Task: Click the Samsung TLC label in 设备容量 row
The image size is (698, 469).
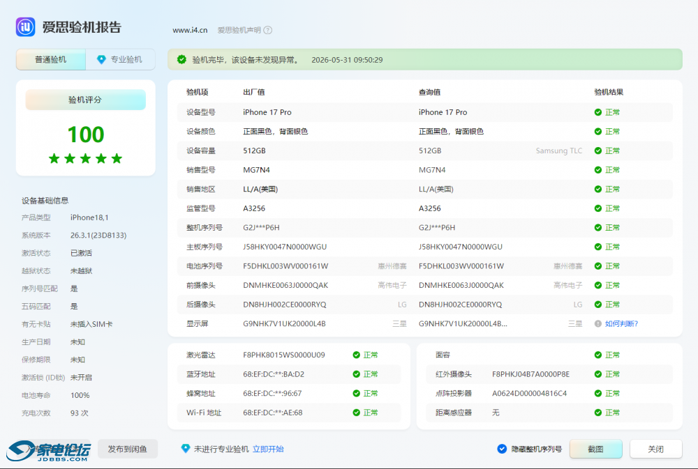Action: 558,151
